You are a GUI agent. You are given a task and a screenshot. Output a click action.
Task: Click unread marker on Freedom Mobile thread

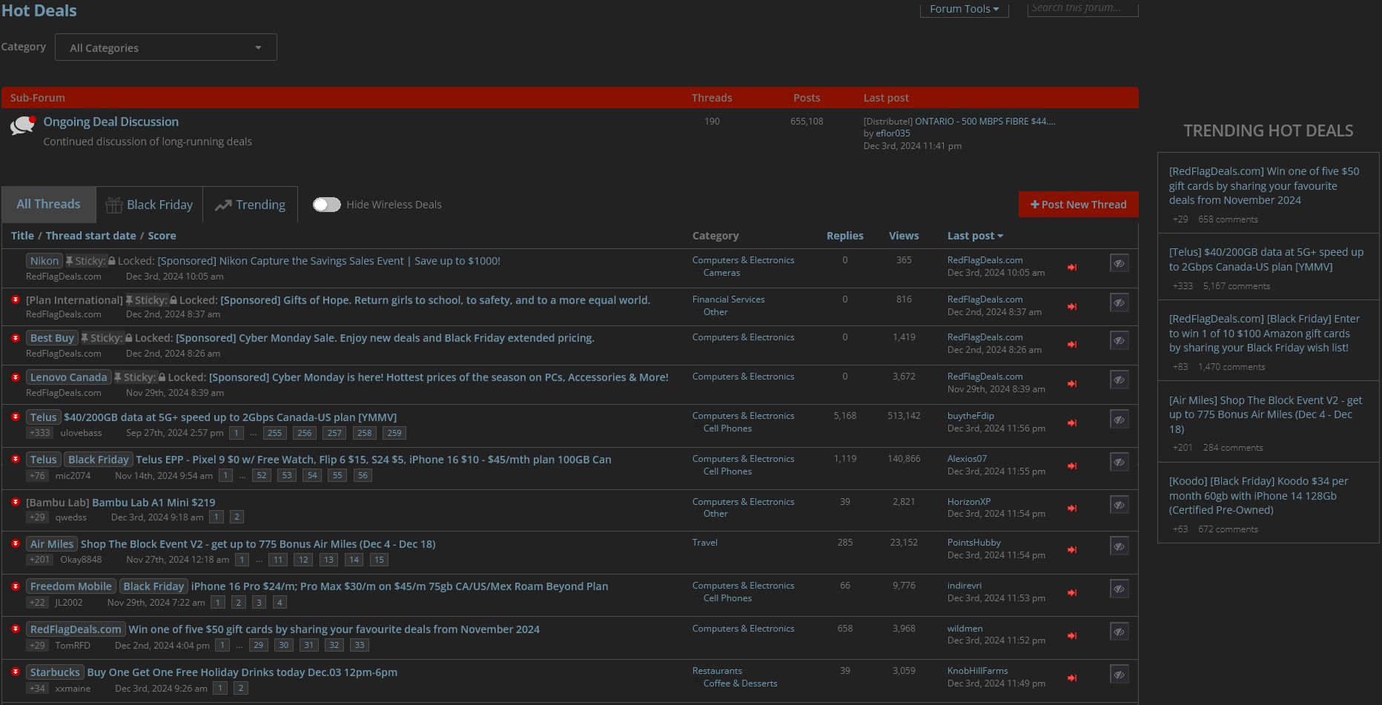(x=15, y=586)
